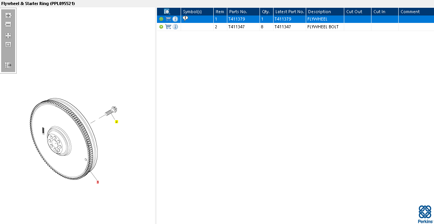
Task: Click the magnifier search icon in table header
Action: tap(167, 12)
